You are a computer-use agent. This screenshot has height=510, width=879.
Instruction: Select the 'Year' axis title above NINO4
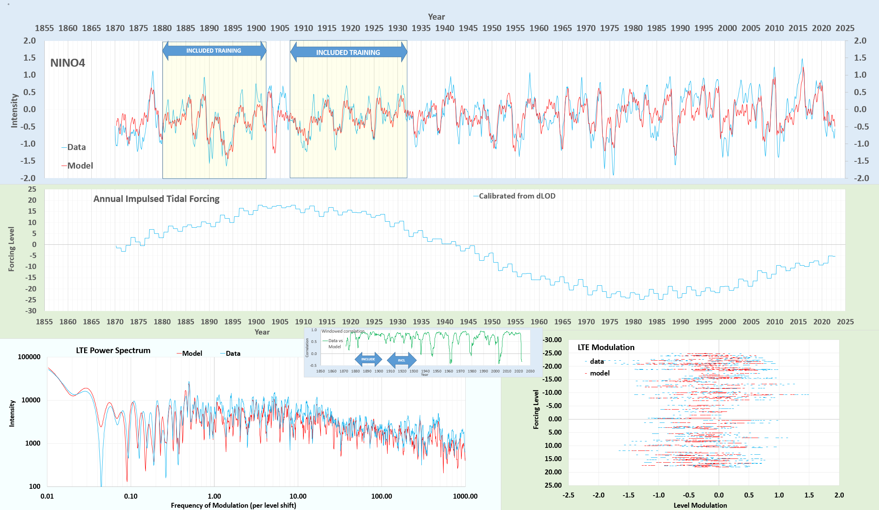436,17
